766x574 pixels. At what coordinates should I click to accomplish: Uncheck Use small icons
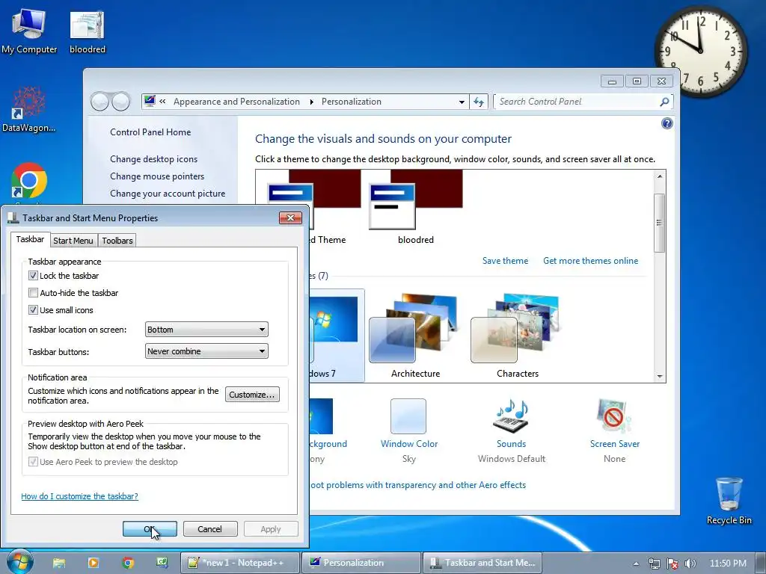33,310
